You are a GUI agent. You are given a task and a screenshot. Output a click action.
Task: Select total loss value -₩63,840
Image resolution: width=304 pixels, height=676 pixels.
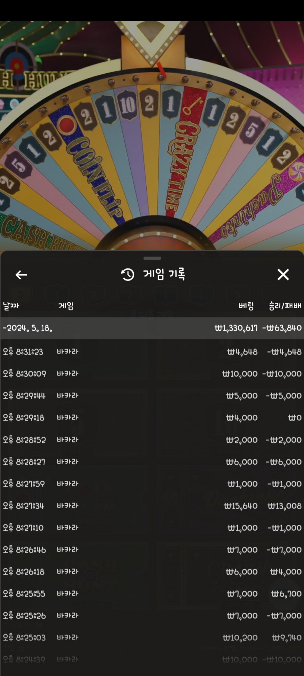[x=282, y=328]
